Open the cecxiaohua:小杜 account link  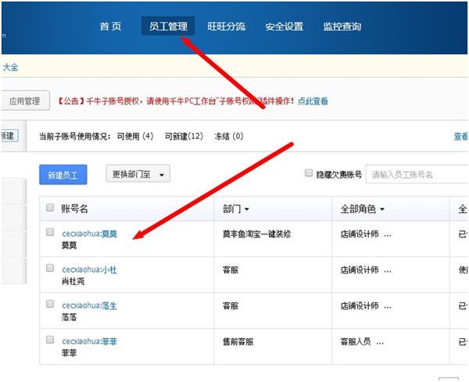tap(89, 270)
